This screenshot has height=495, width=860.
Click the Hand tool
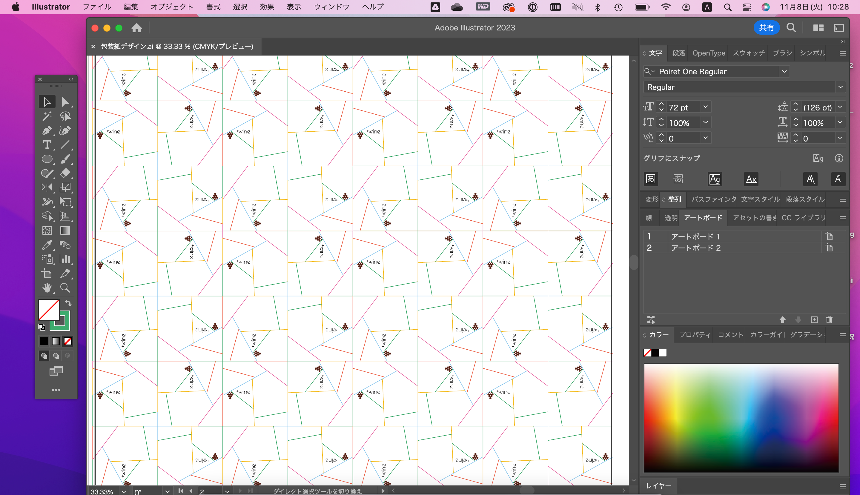point(47,288)
